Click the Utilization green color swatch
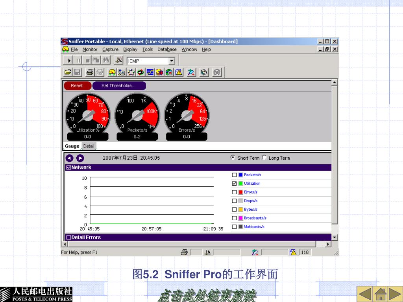The height and width of the screenshot is (302, 403). [240, 184]
